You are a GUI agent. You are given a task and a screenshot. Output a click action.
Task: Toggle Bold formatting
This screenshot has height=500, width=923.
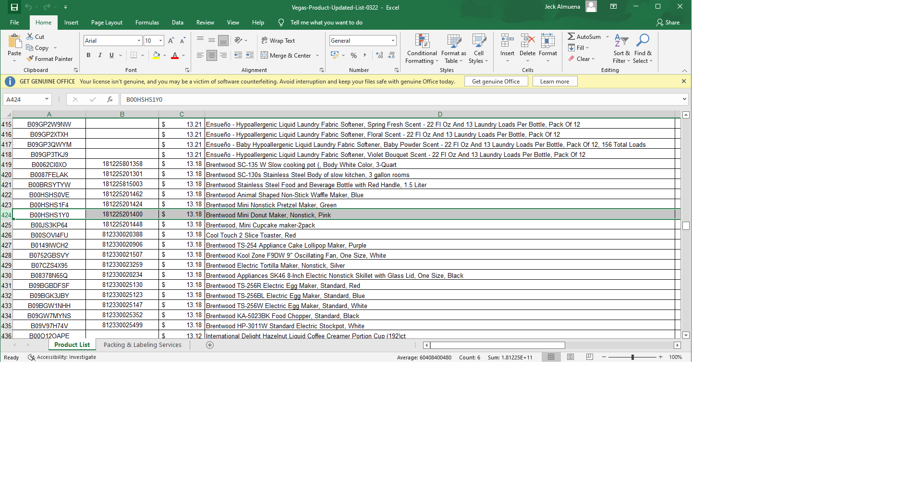point(88,56)
